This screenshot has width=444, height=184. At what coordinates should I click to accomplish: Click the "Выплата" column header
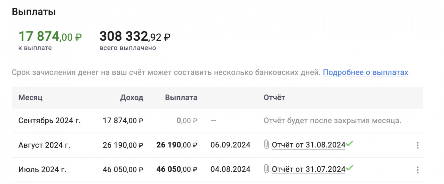tap(181, 98)
